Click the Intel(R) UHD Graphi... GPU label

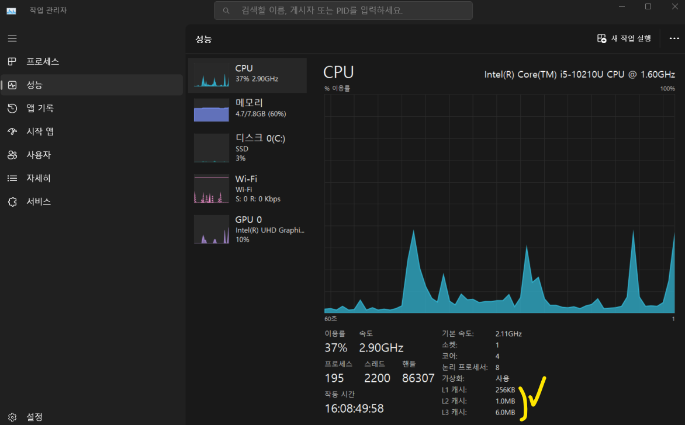coord(270,230)
